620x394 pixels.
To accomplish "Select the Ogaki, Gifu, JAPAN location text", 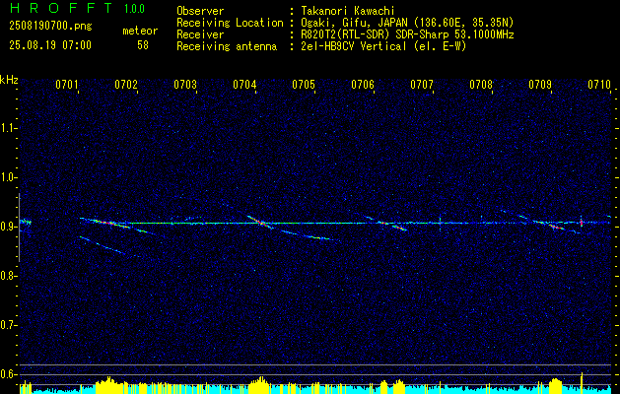I will [407, 23].
